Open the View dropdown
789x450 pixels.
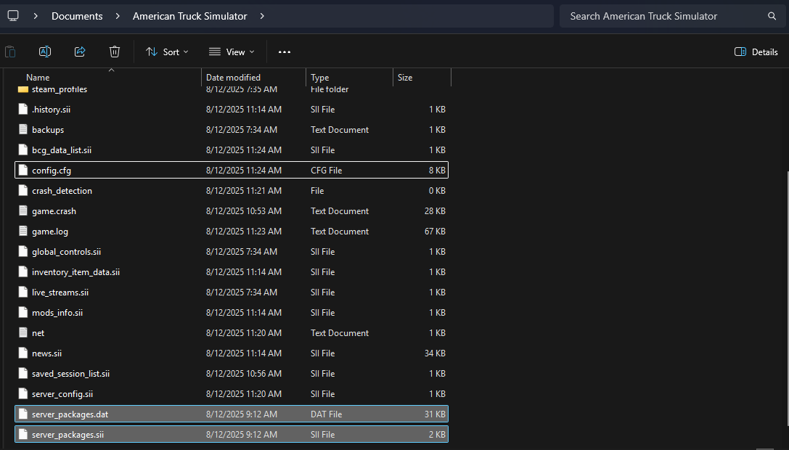[232, 52]
